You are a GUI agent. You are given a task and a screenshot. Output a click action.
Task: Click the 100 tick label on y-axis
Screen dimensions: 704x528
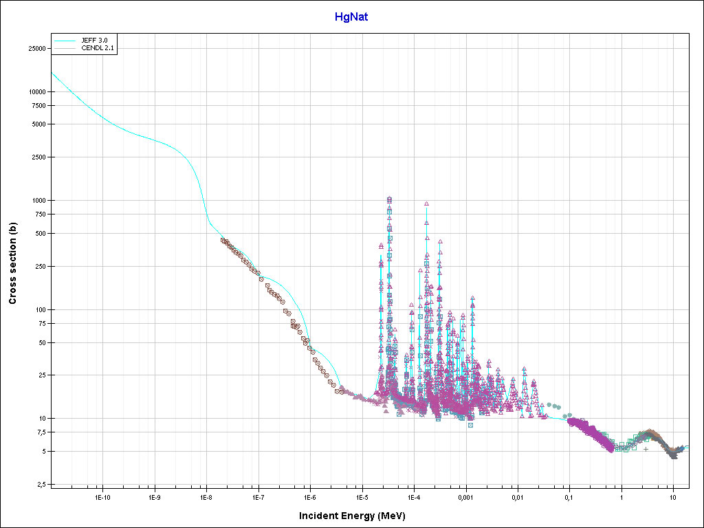tap(40, 310)
